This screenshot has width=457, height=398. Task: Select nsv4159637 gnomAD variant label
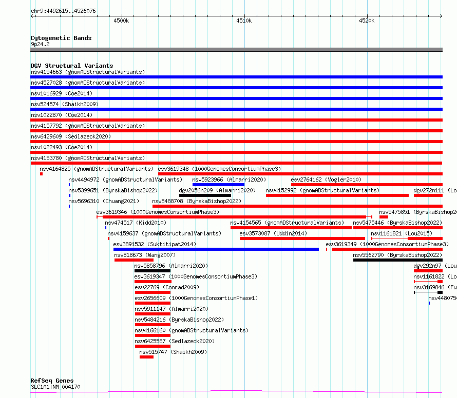click(x=164, y=233)
